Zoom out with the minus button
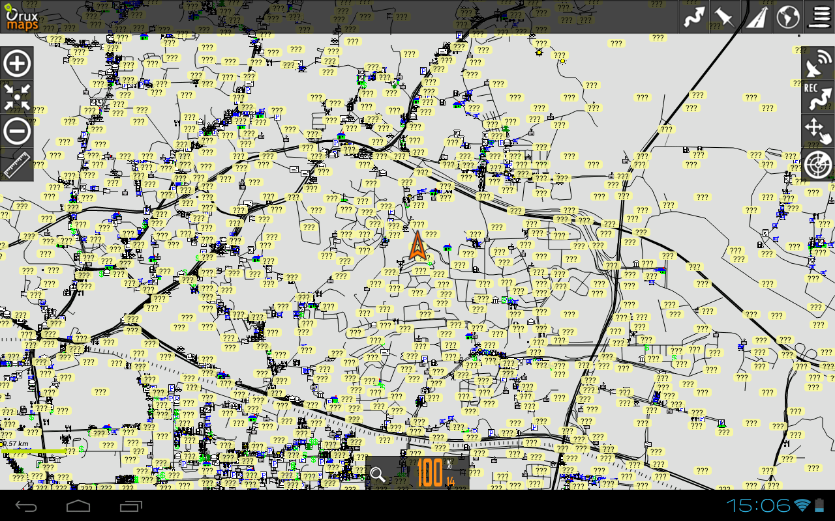The image size is (835, 521). tap(17, 131)
